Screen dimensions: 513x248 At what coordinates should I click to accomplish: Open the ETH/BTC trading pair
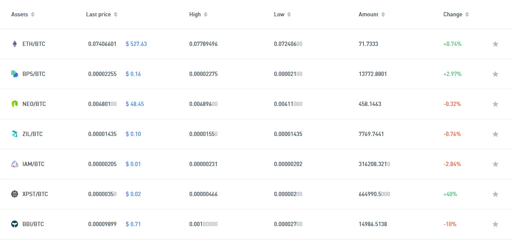click(x=34, y=44)
